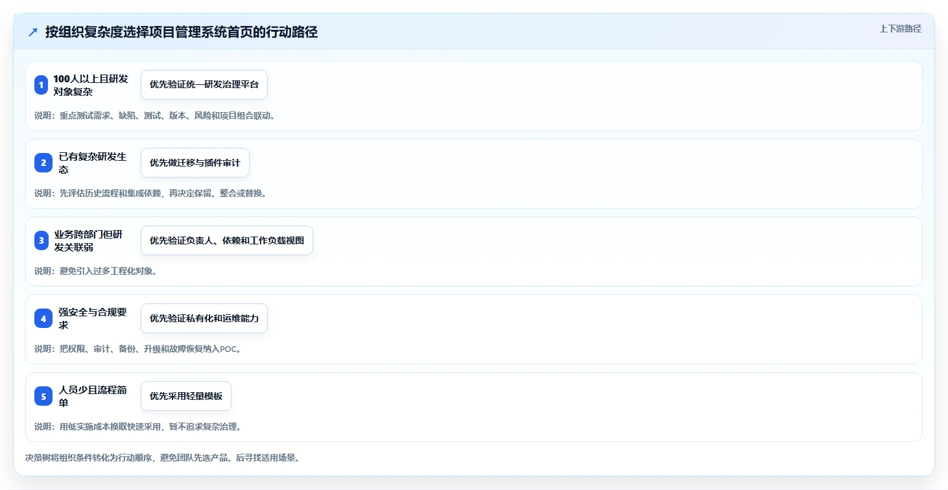948x490 pixels.
Task: Click note 说明：重点测试需求、缺陷、测试、版本
Action: click(156, 115)
